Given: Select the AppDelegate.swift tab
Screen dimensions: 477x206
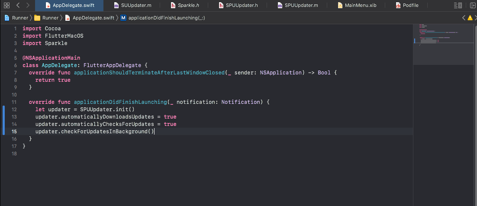Looking at the screenshot, I should (x=69, y=6).
